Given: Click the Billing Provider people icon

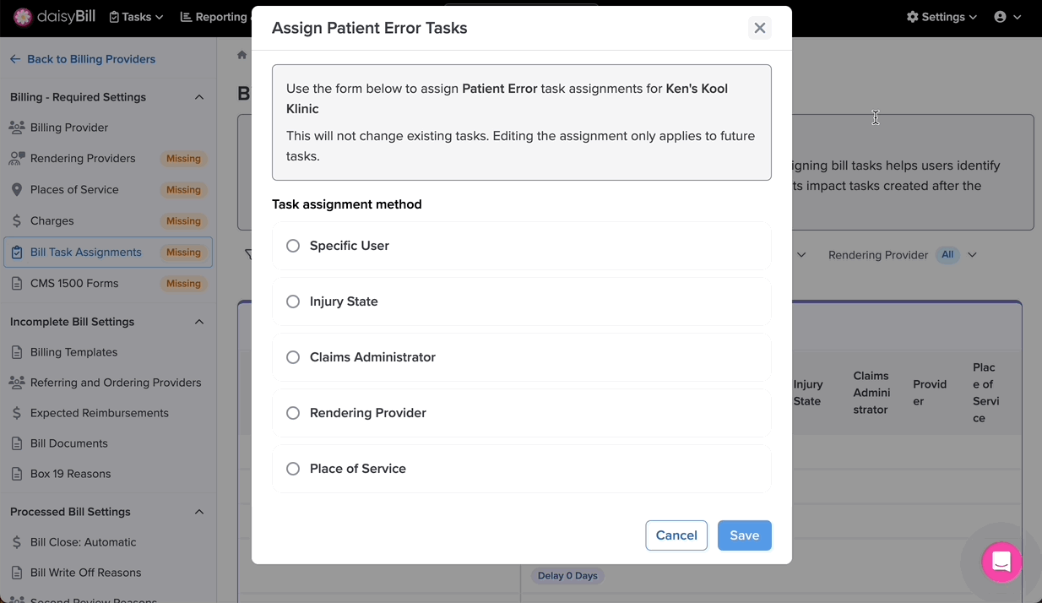Looking at the screenshot, I should [x=17, y=128].
